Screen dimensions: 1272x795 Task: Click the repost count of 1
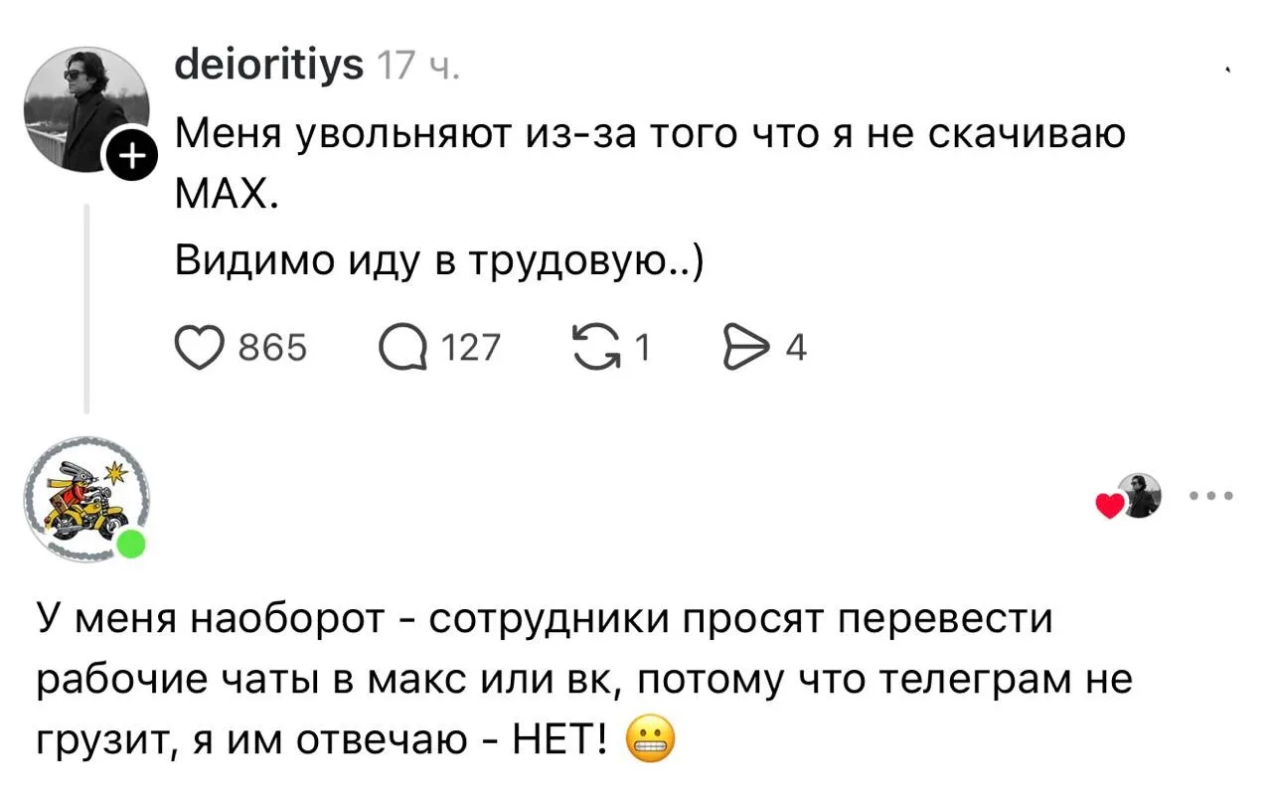point(642,348)
